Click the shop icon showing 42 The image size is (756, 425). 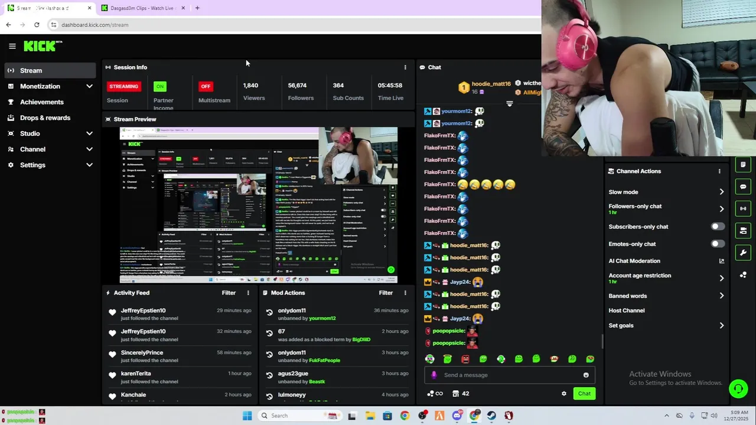coord(461,394)
